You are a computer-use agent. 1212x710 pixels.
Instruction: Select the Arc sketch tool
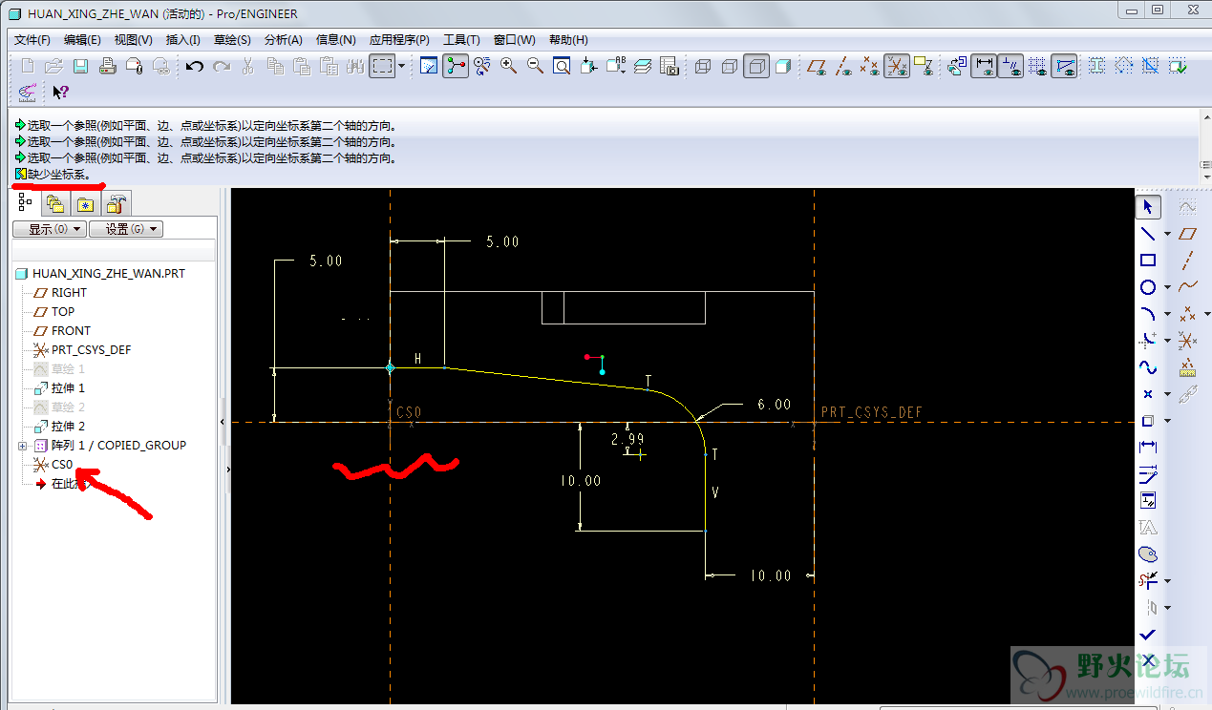[x=1148, y=313]
